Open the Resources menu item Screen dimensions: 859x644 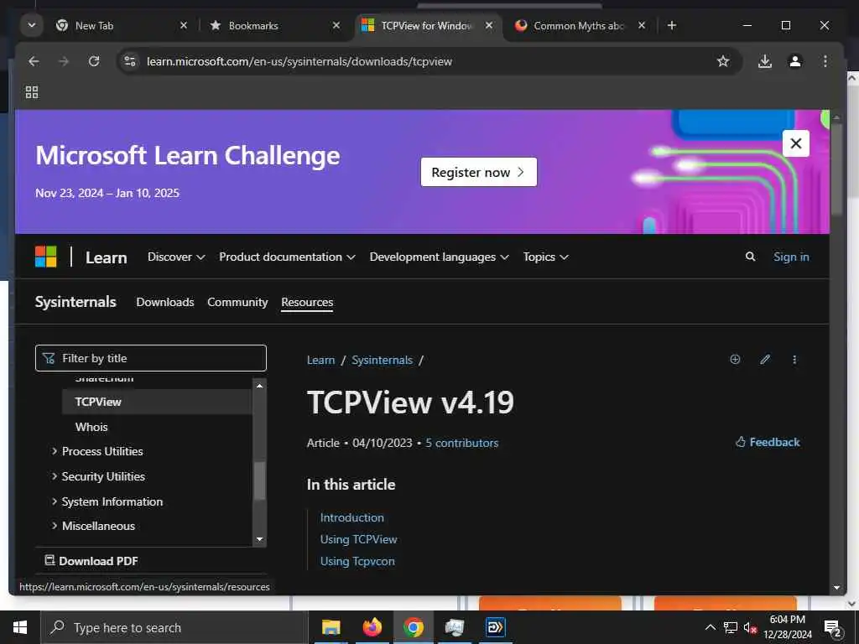click(x=307, y=302)
